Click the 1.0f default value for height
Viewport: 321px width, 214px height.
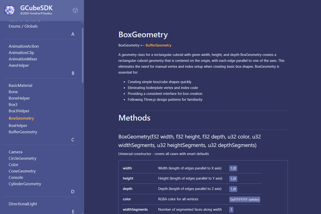click(x=233, y=179)
